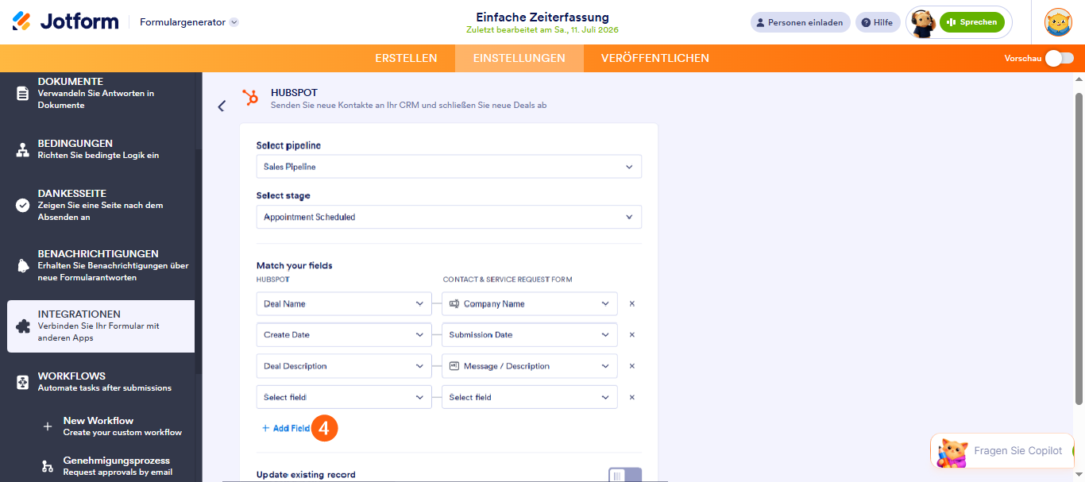Open the empty HubSpot Select field dropdown
The width and height of the screenshot is (1085, 482).
coord(344,397)
